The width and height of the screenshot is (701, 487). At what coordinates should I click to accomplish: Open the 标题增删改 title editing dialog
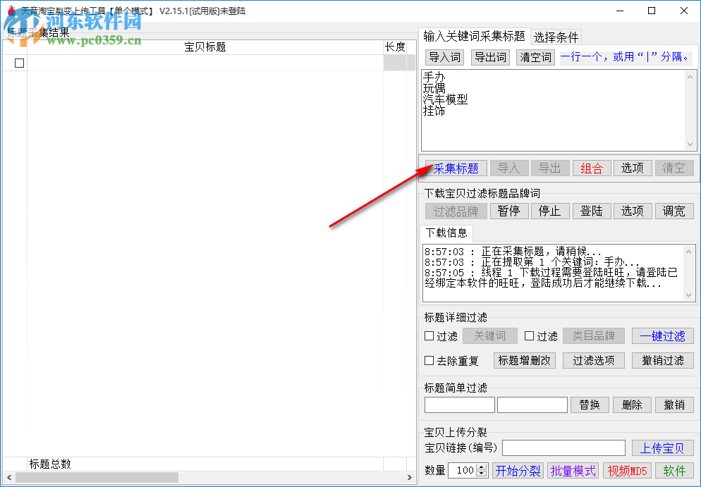(524, 360)
